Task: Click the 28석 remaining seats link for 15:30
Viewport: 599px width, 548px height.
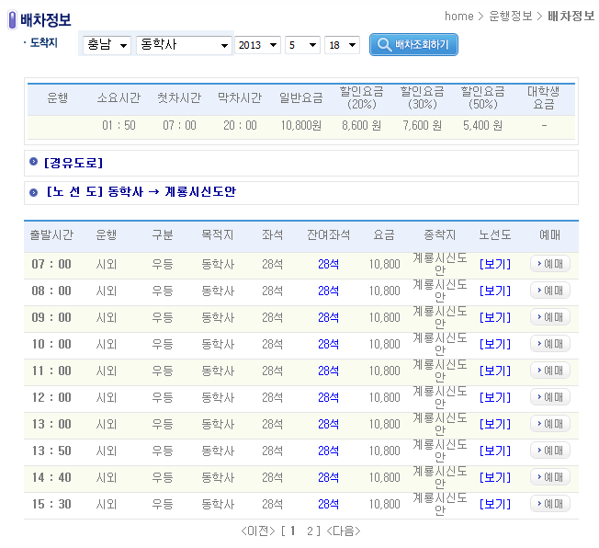Action: coord(328,505)
